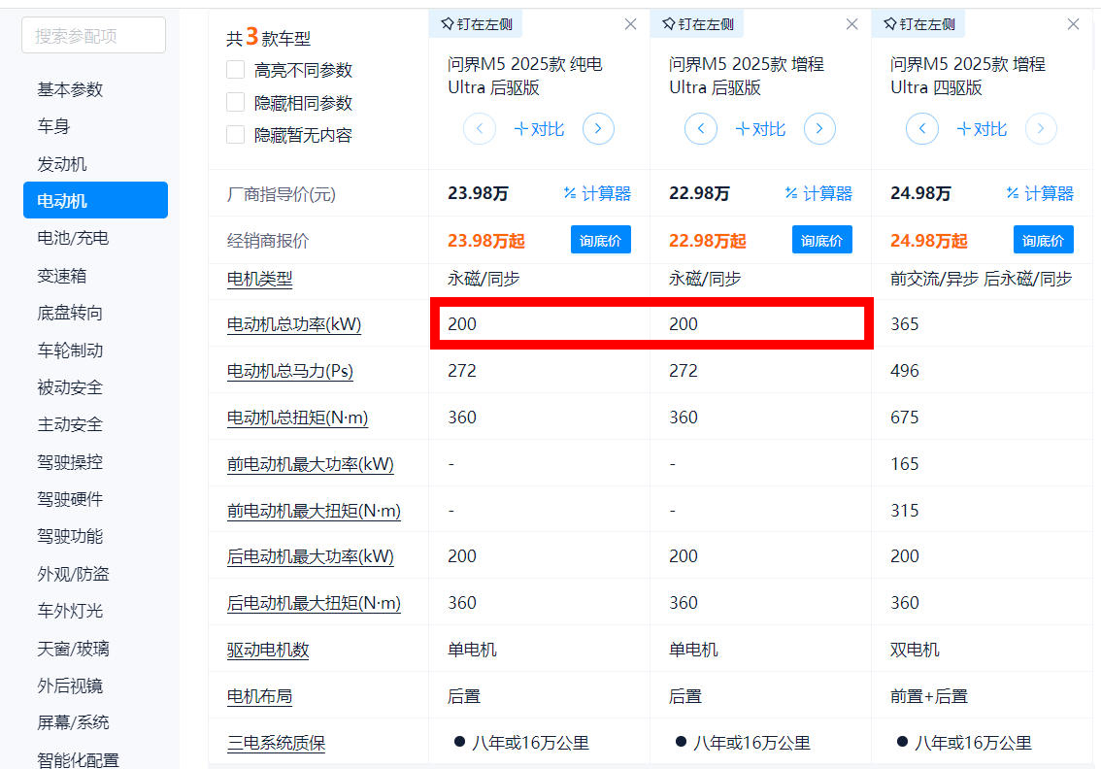Open 驱动电机数 parameter explanation
This screenshot has width=1101, height=769.
coord(268,650)
